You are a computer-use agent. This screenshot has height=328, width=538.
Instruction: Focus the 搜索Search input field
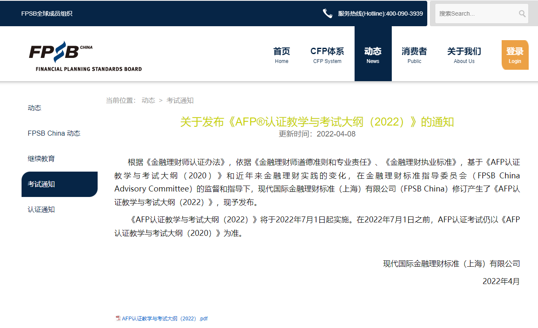477,14
